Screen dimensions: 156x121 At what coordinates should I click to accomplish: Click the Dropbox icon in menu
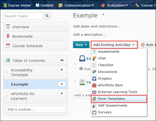[94, 78]
